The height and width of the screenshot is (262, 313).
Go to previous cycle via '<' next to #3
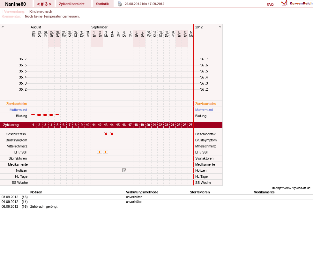[x=38, y=4]
